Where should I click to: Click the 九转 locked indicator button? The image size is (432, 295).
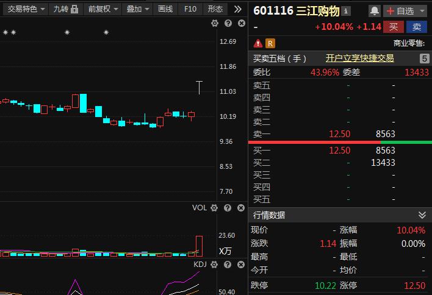65,9
